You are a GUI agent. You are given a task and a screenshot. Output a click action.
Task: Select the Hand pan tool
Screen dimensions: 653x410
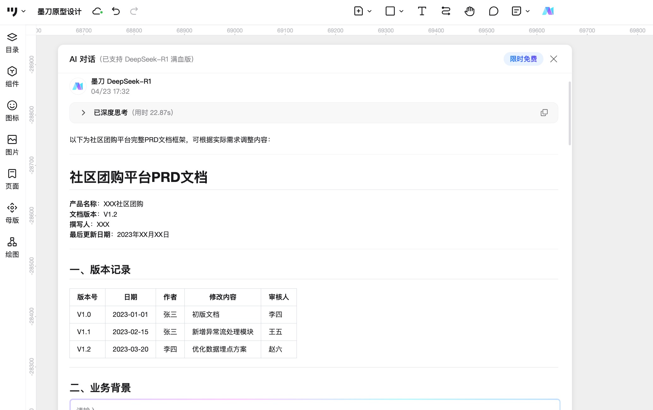pyautogui.click(x=469, y=11)
